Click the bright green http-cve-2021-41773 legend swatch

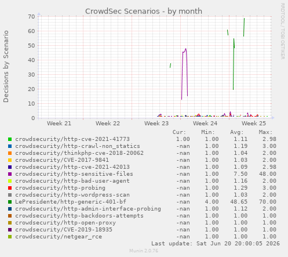(x=10, y=139)
